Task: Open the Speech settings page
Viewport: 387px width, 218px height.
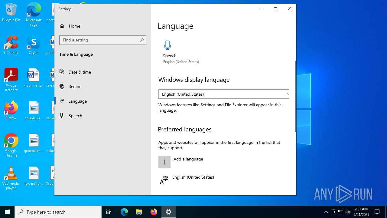Action: (103, 116)
